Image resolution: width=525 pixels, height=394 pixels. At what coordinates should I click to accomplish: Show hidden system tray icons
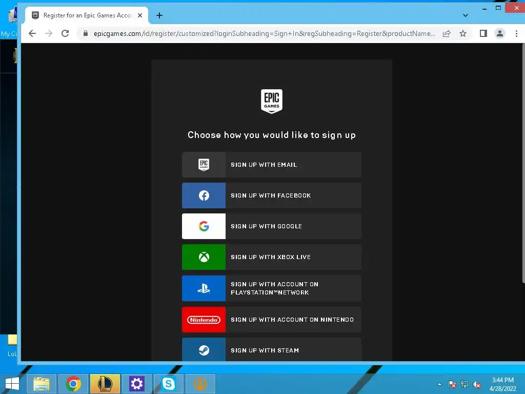(x=439, y=384)
